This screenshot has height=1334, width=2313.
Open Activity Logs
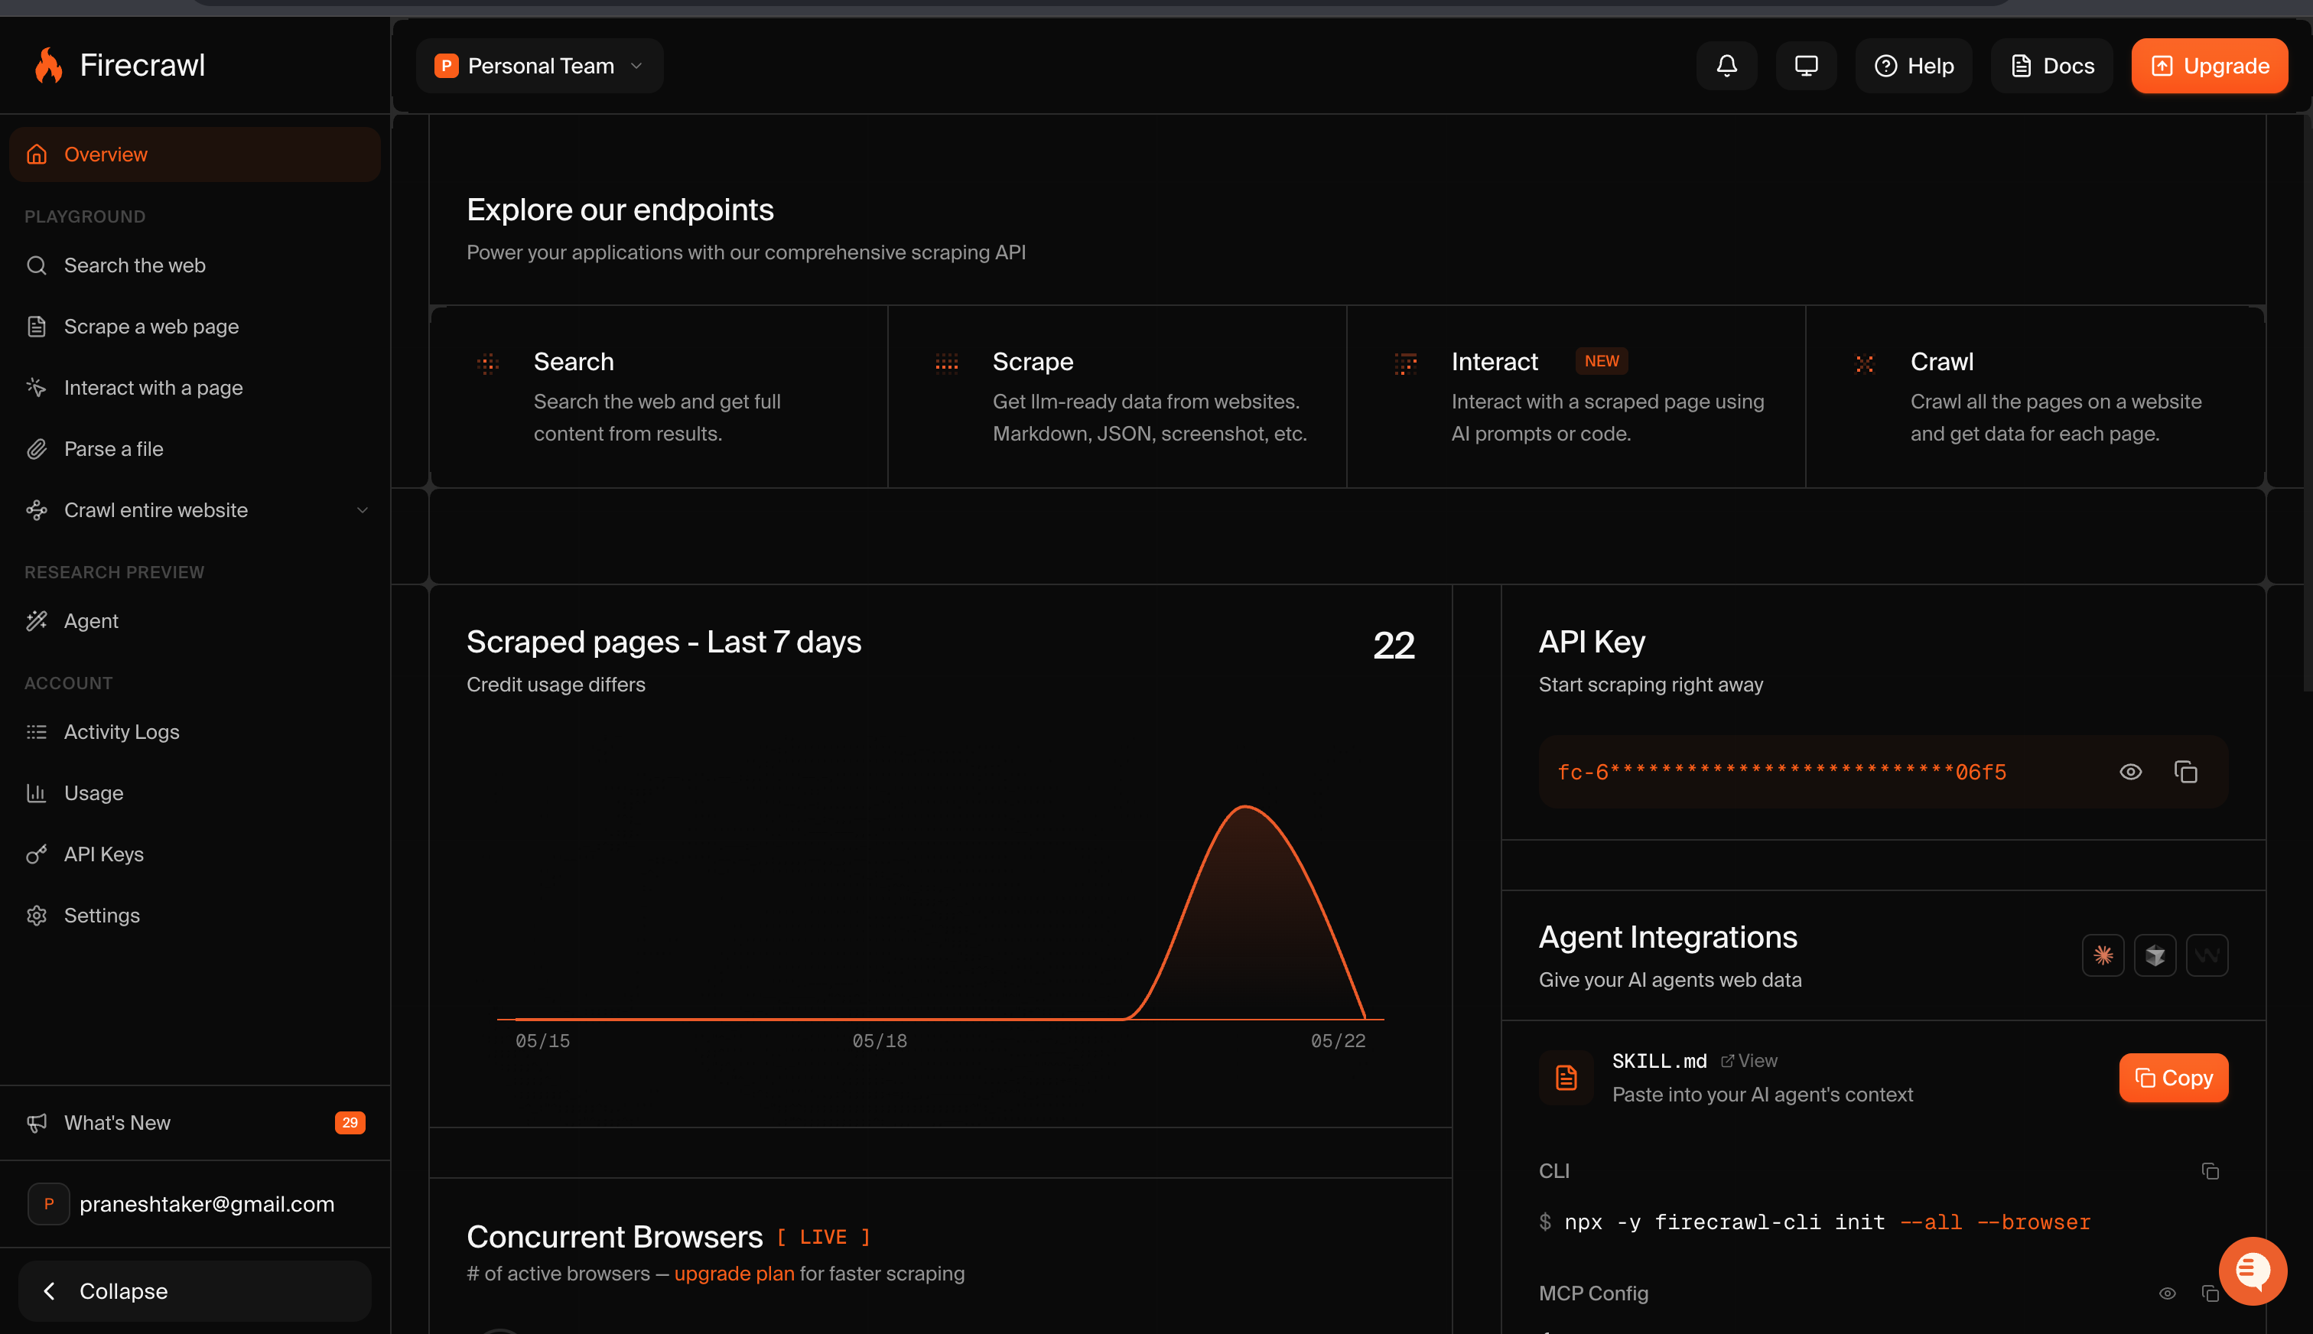[x=195, y=732]
